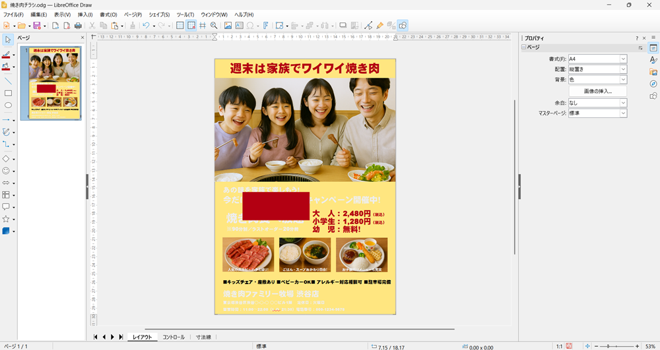
Task: Insert an image using toolbar icon
Action: coord(228,26)
